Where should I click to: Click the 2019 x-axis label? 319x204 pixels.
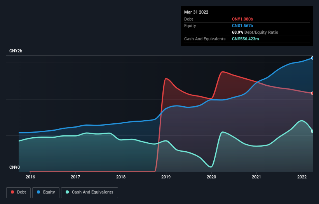click(x=166, y=177)
